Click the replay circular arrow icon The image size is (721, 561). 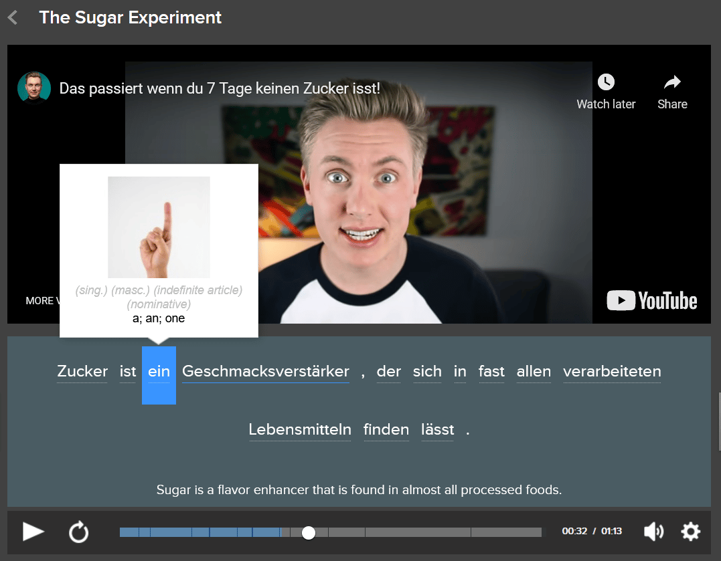coord(78,532)
